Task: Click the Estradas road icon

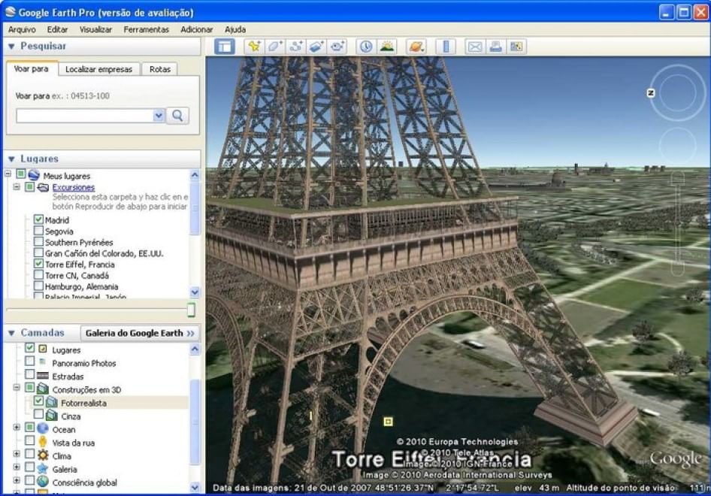Action: [x=43, y=376]
